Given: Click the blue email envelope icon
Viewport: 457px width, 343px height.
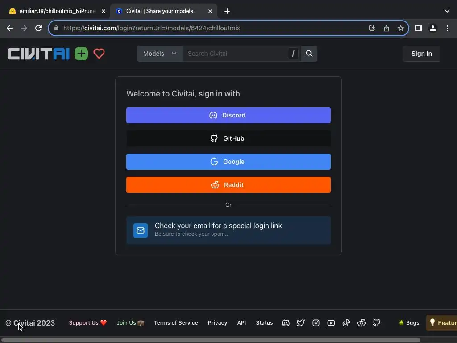Looking at the screenshot, I should [141, 230].
